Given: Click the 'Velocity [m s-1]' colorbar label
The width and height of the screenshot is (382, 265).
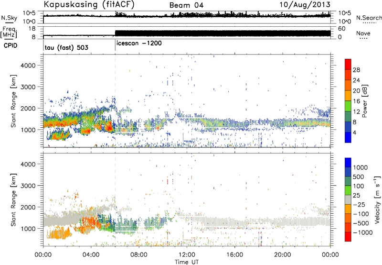Looking at the screenshot, I should point(377,199).
